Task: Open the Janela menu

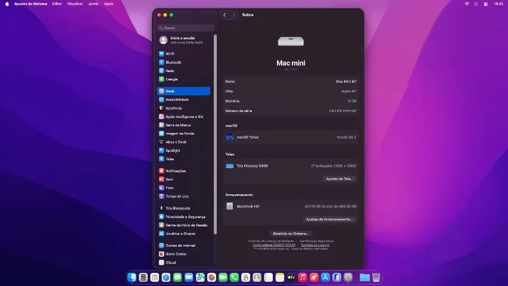Action: pos(94,4)
